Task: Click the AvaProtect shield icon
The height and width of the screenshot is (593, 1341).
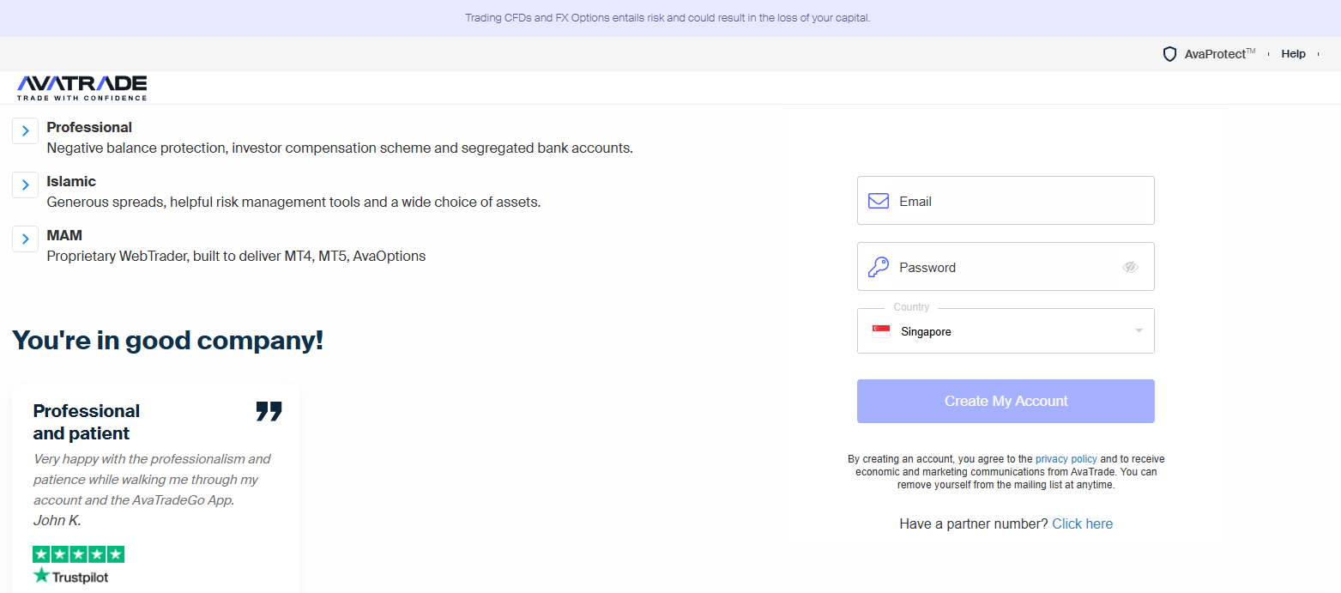Action: 1169,54
